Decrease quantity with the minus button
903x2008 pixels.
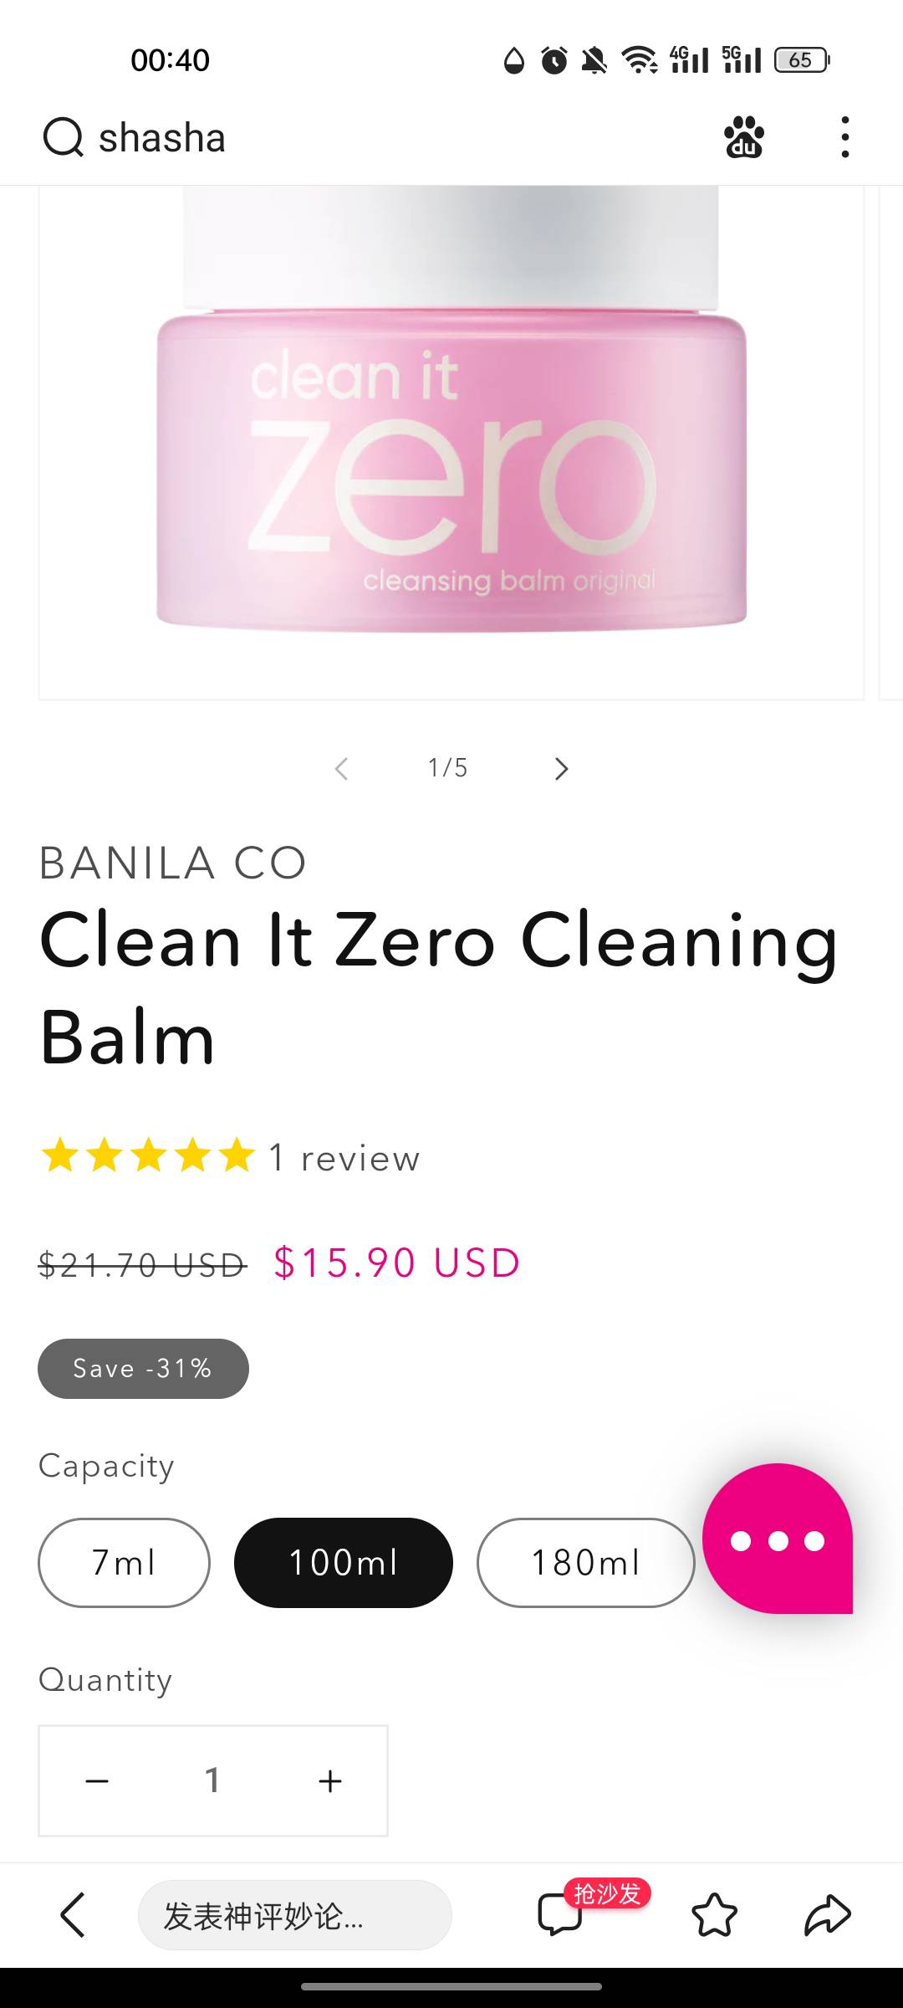(x=97, y=1780)
